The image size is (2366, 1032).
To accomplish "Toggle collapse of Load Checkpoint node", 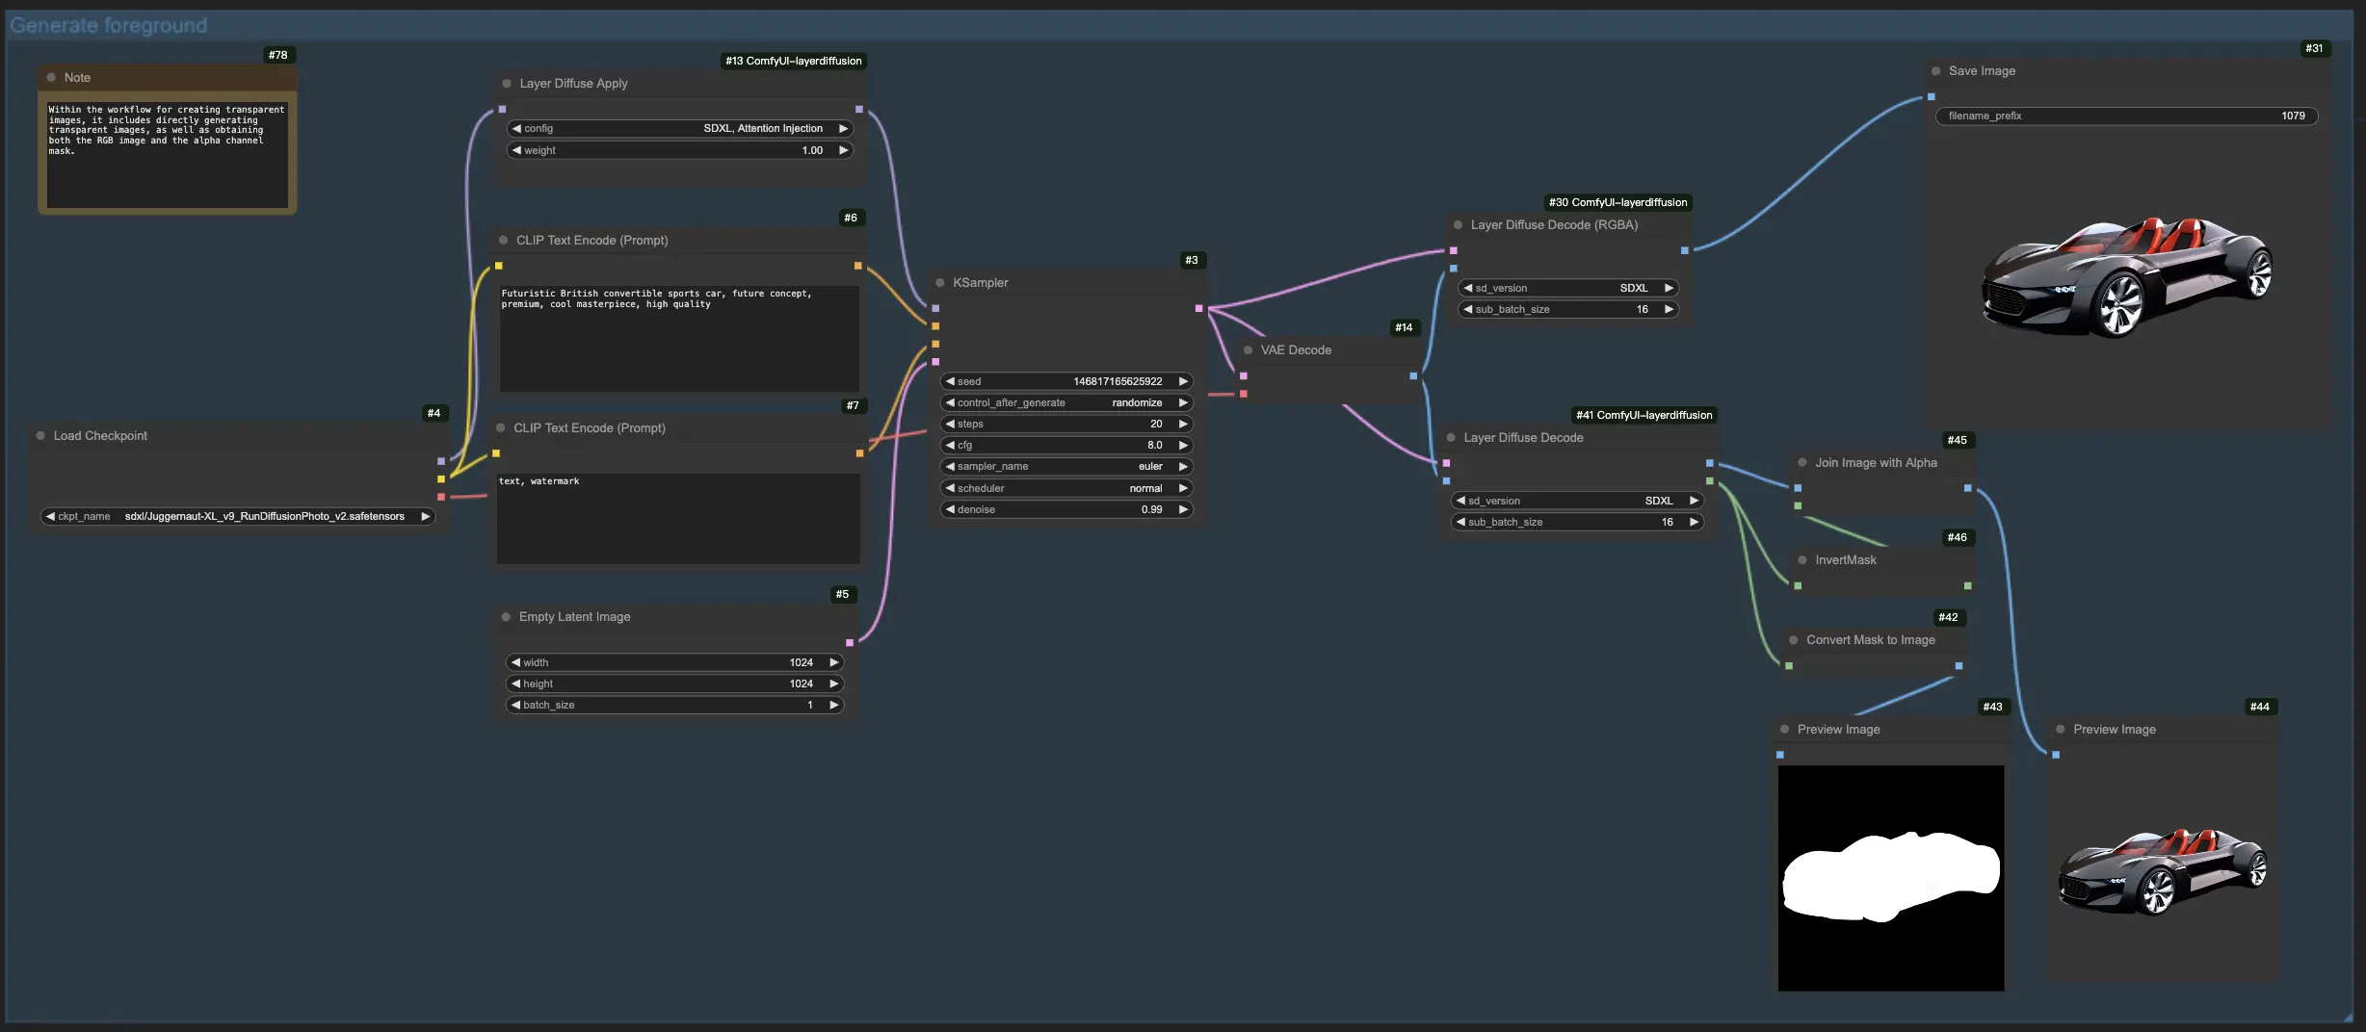I will coord(40,436).
